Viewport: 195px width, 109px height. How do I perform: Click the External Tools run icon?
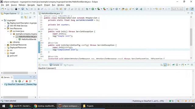(104, 9)
